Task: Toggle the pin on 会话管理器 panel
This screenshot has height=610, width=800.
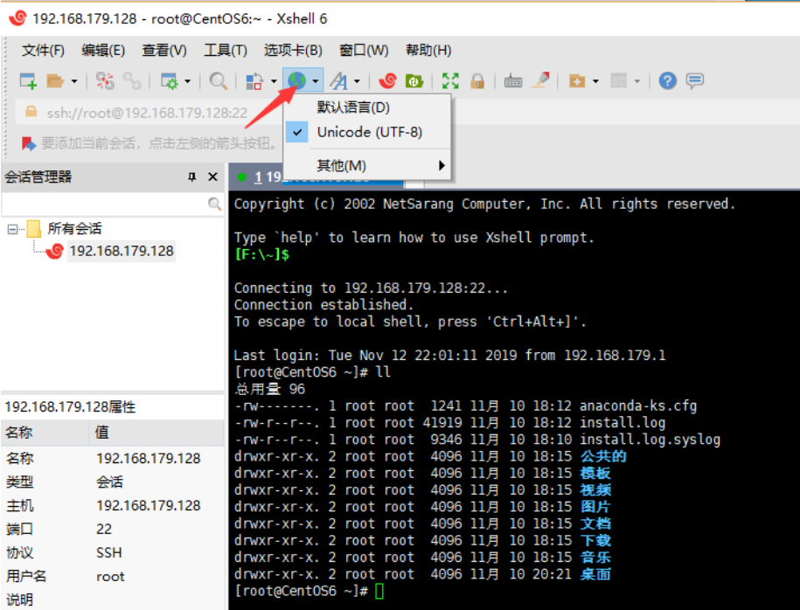Action: [192, 177]
